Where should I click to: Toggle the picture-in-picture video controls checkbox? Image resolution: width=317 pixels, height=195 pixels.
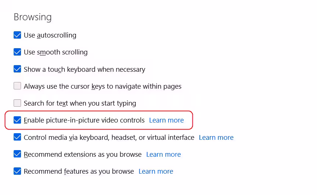click(x=17, y=120)
